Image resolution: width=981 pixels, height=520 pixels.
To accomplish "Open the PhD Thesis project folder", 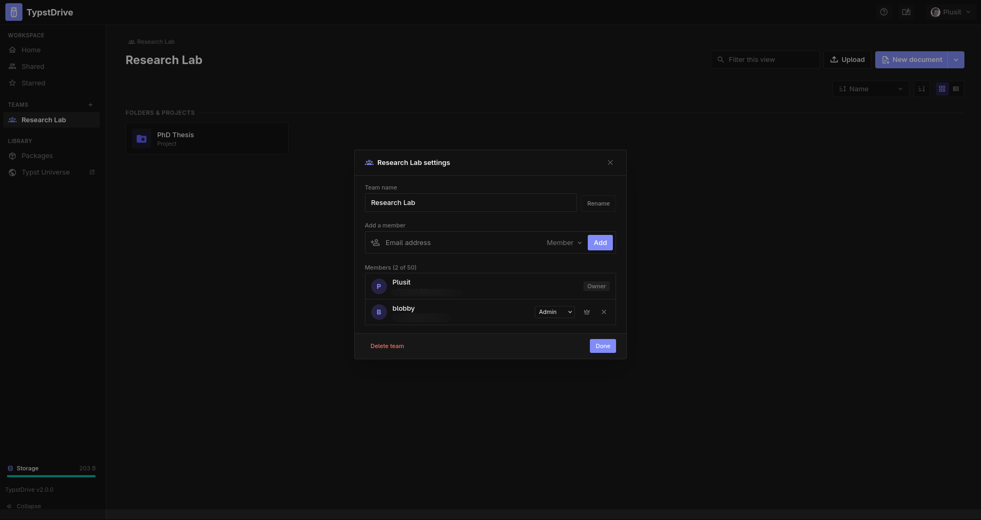I will [207, 139].
